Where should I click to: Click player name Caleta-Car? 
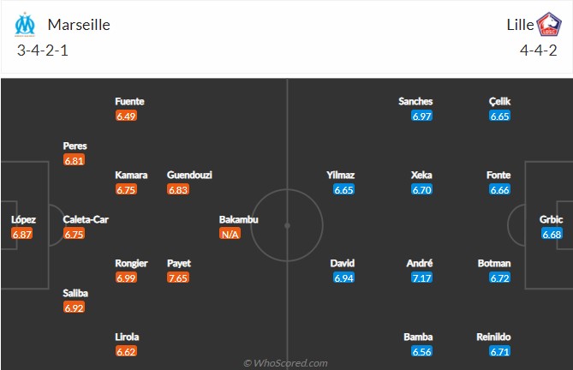coord(86,219)
